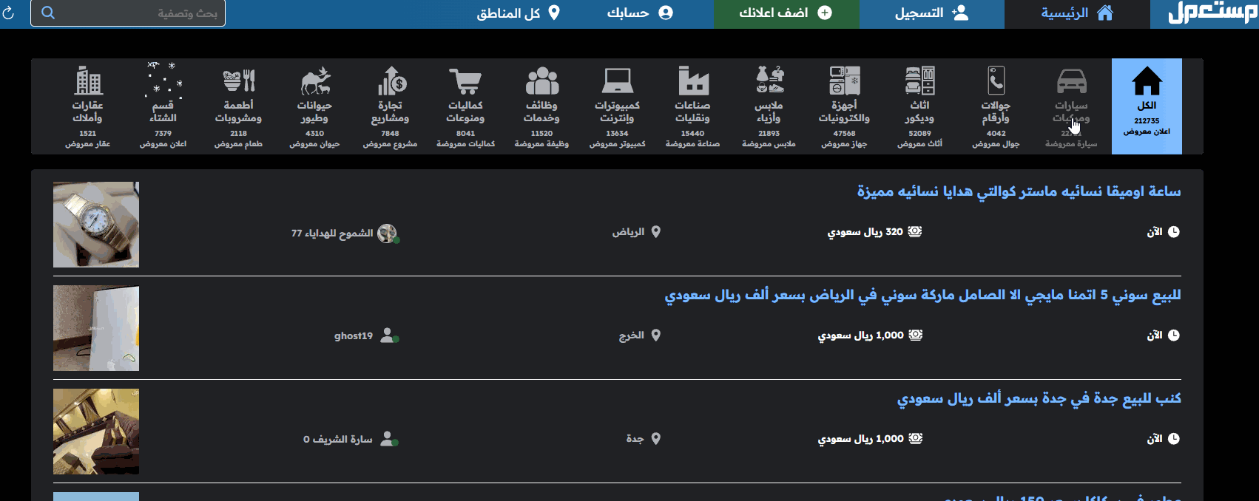
Task: Open the animals and birds camel icon
Action: click(x=315, y=81)
